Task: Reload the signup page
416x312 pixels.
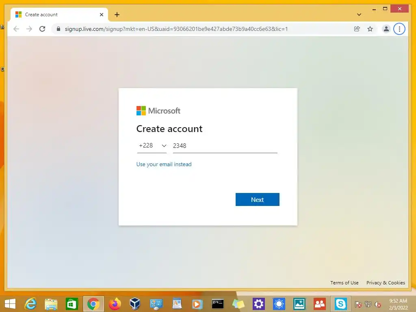Action: pos(42,29)
